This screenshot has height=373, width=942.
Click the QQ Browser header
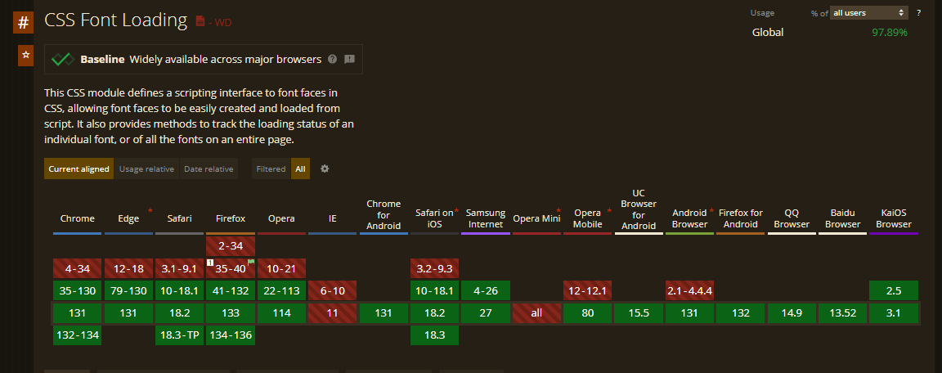coord(792,218)
